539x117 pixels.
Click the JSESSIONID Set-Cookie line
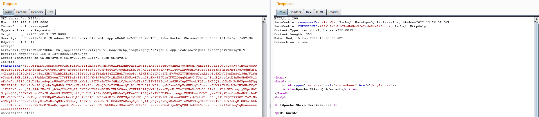[350, 26]
